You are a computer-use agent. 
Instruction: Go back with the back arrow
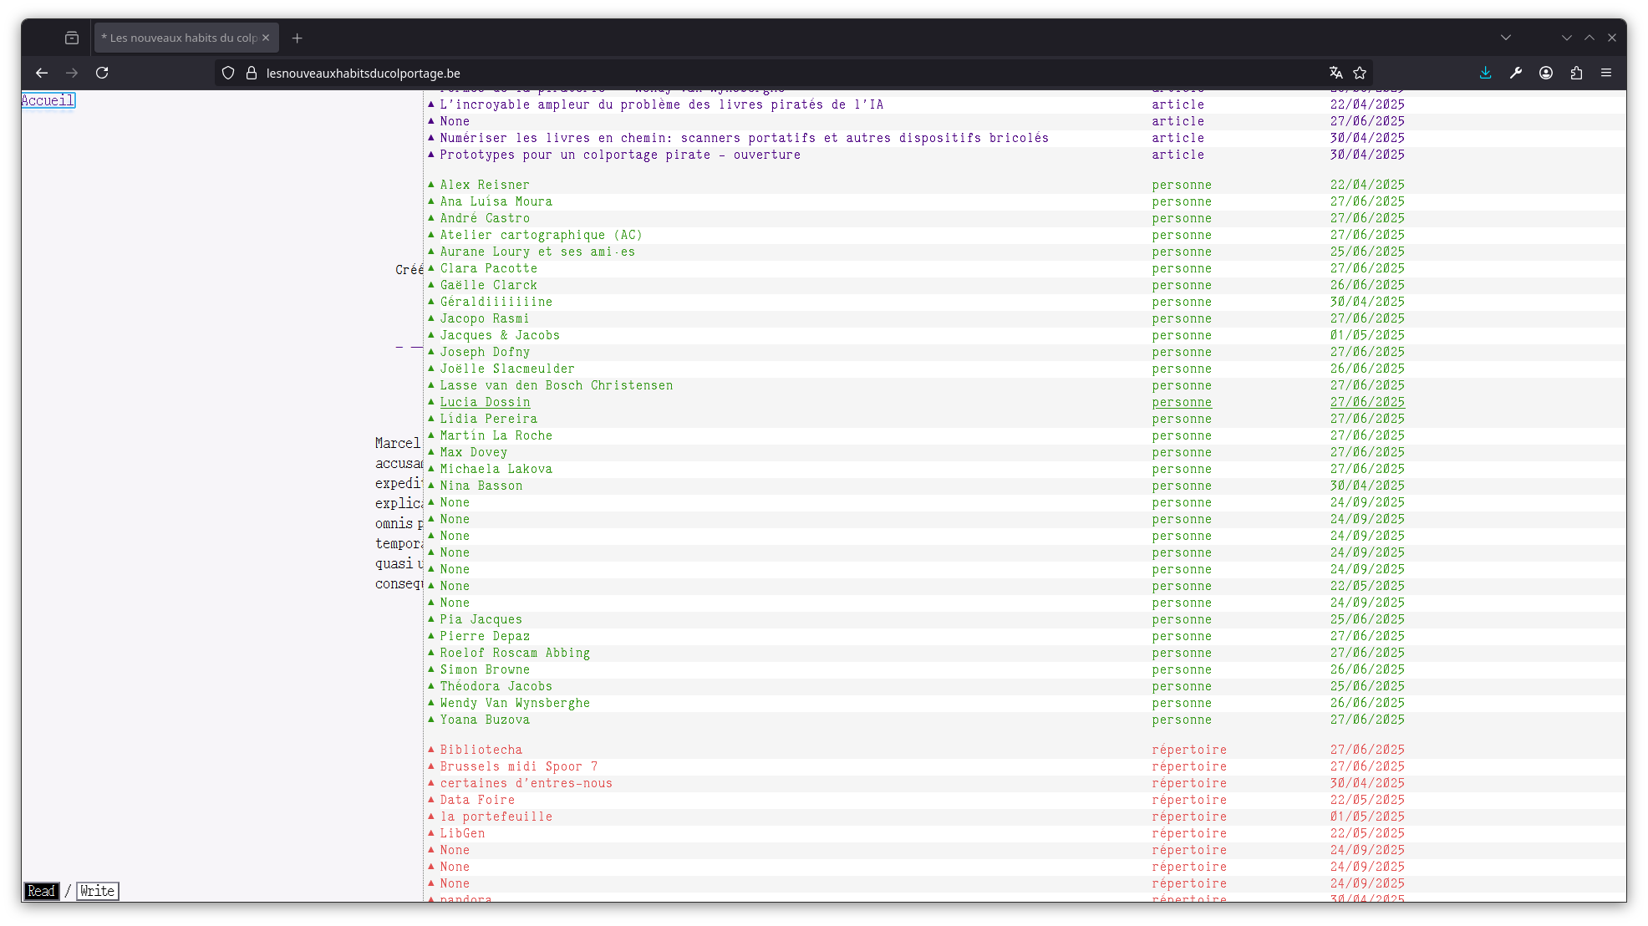point(42,73)
